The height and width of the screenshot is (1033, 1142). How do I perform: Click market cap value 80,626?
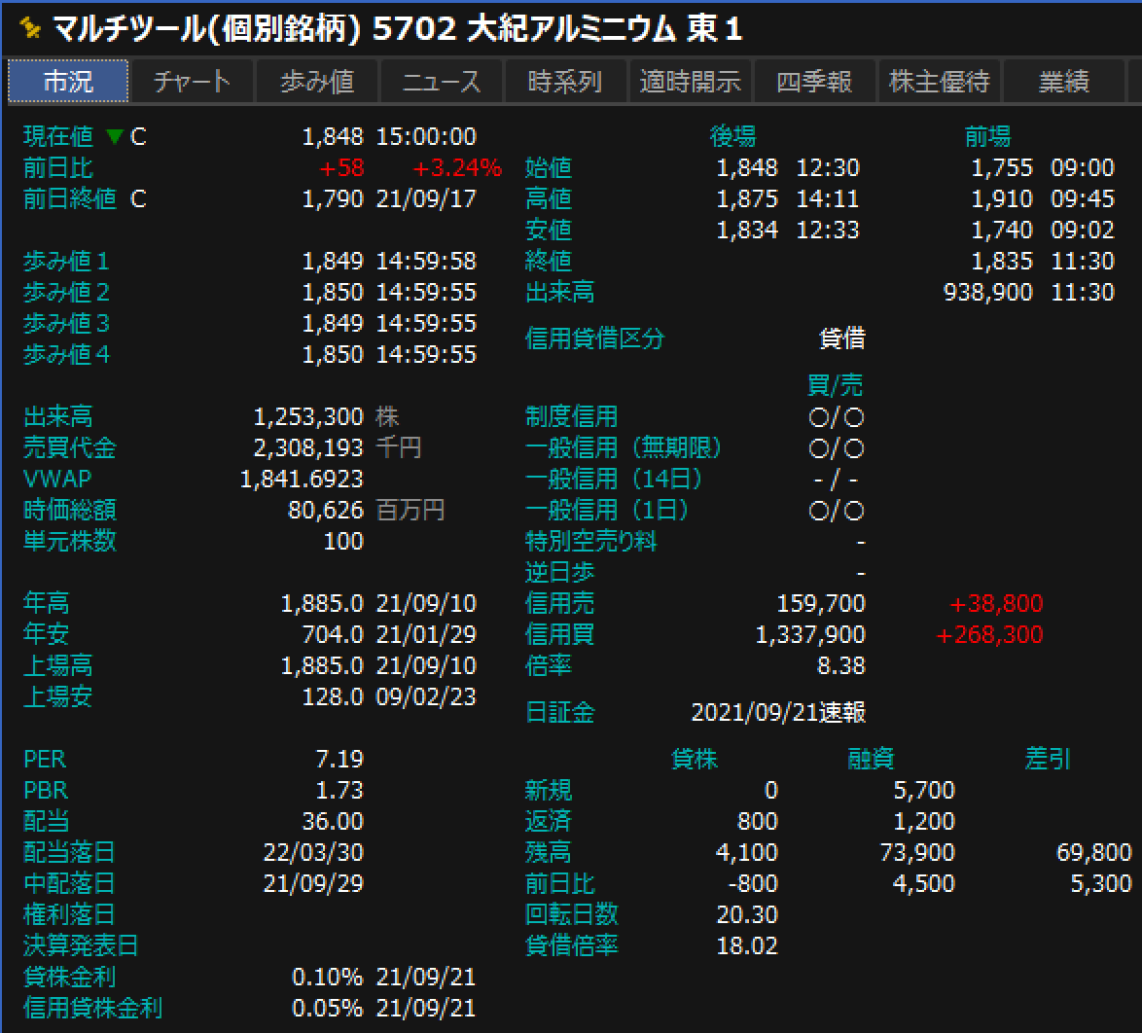326,510
